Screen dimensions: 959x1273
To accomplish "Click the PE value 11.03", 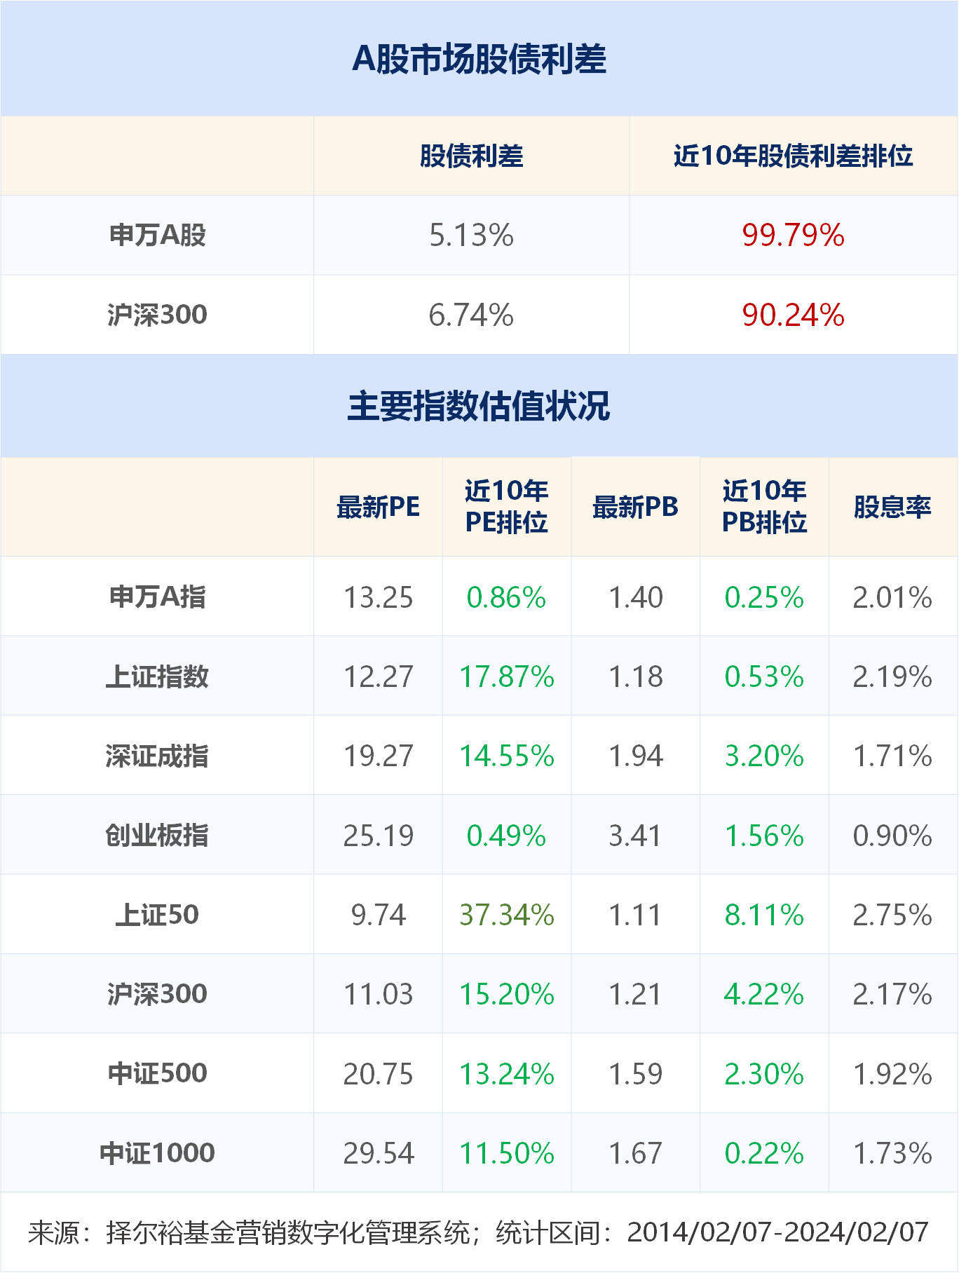I will pyautogui.click(x=379, y=994).
